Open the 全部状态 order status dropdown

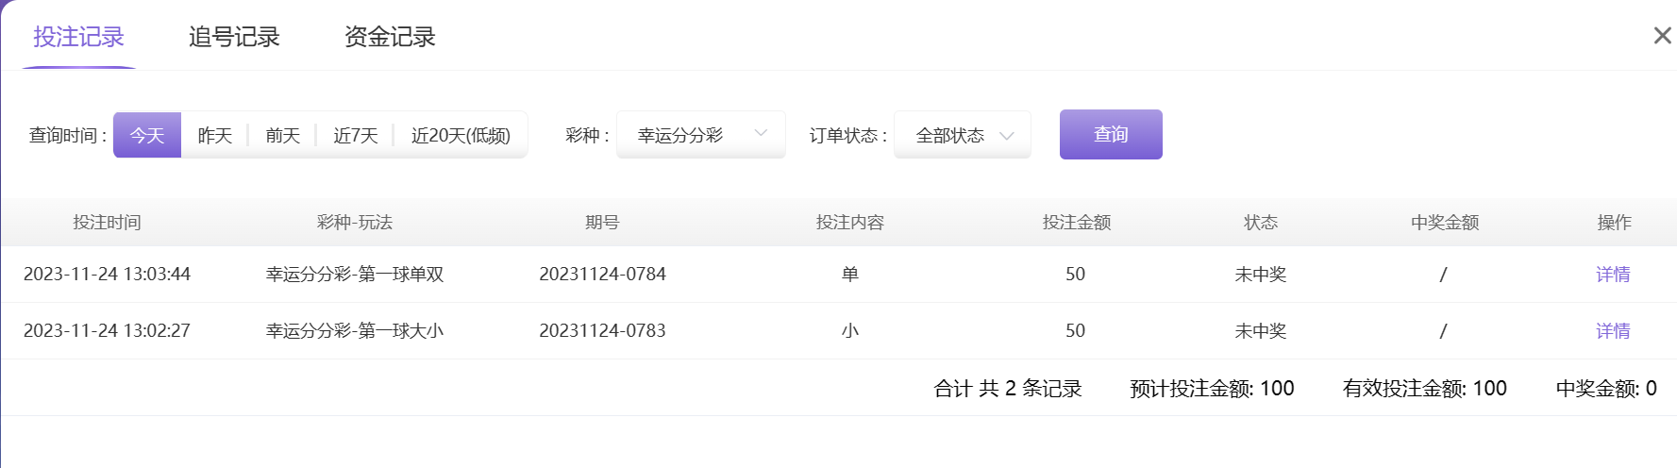962,135
